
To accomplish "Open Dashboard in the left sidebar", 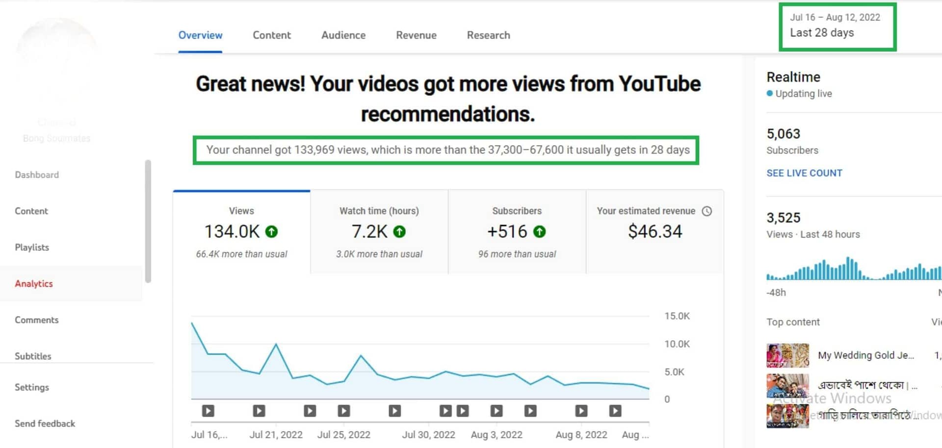I will 37,175.
